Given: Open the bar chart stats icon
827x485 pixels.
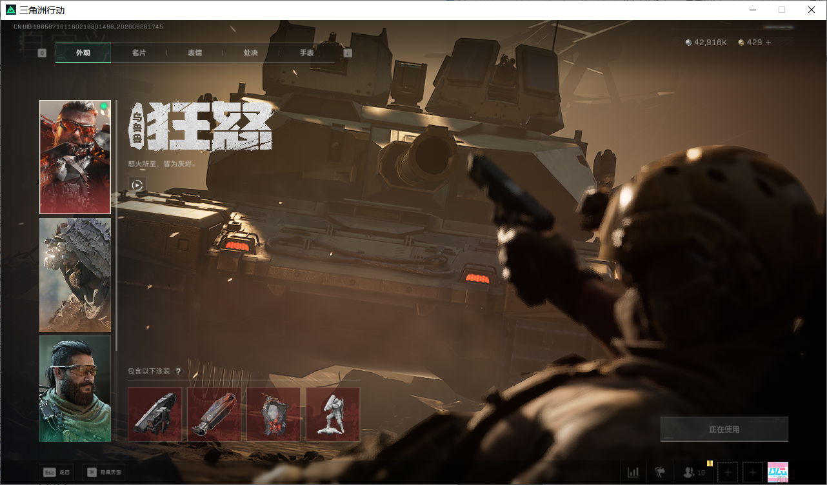Looking at the screenshot, I should [x=633, y=473].
